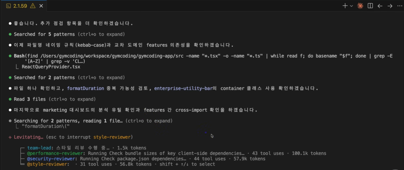Go forward using the right arrow
This screenshot has width=404, height=170.
390,6
